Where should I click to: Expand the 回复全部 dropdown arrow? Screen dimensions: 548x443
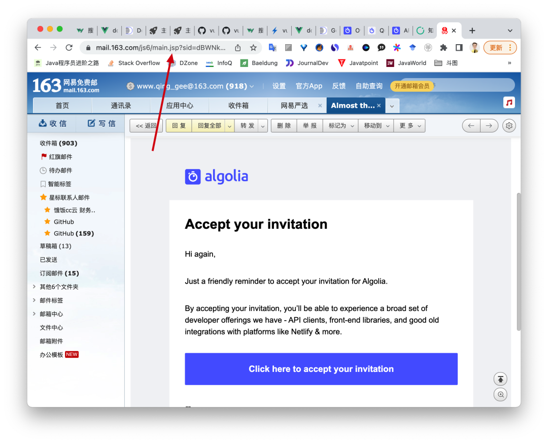coord(230,126)
